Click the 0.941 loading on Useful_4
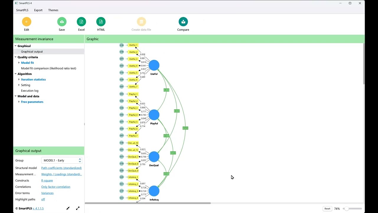The height and width of the screenshot is (213, 378). click(144, 66)
